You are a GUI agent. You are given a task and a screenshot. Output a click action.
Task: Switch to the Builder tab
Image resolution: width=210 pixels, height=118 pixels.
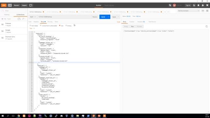tap(98, 5)
